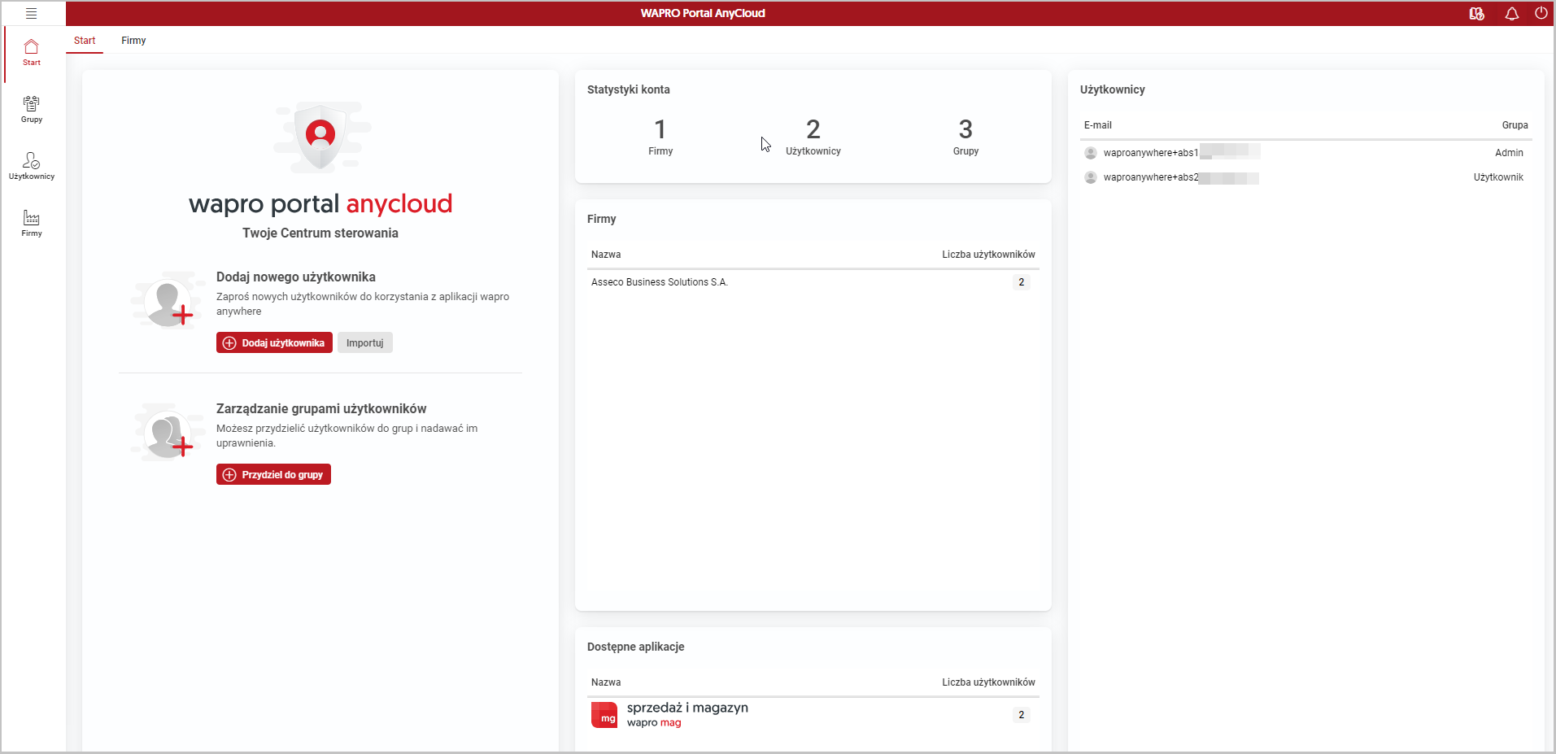Image resolution: width=1556 pixels, height=754 pixels.
Task: Click the Grupa column header
Action: [x=1515, y=125]
